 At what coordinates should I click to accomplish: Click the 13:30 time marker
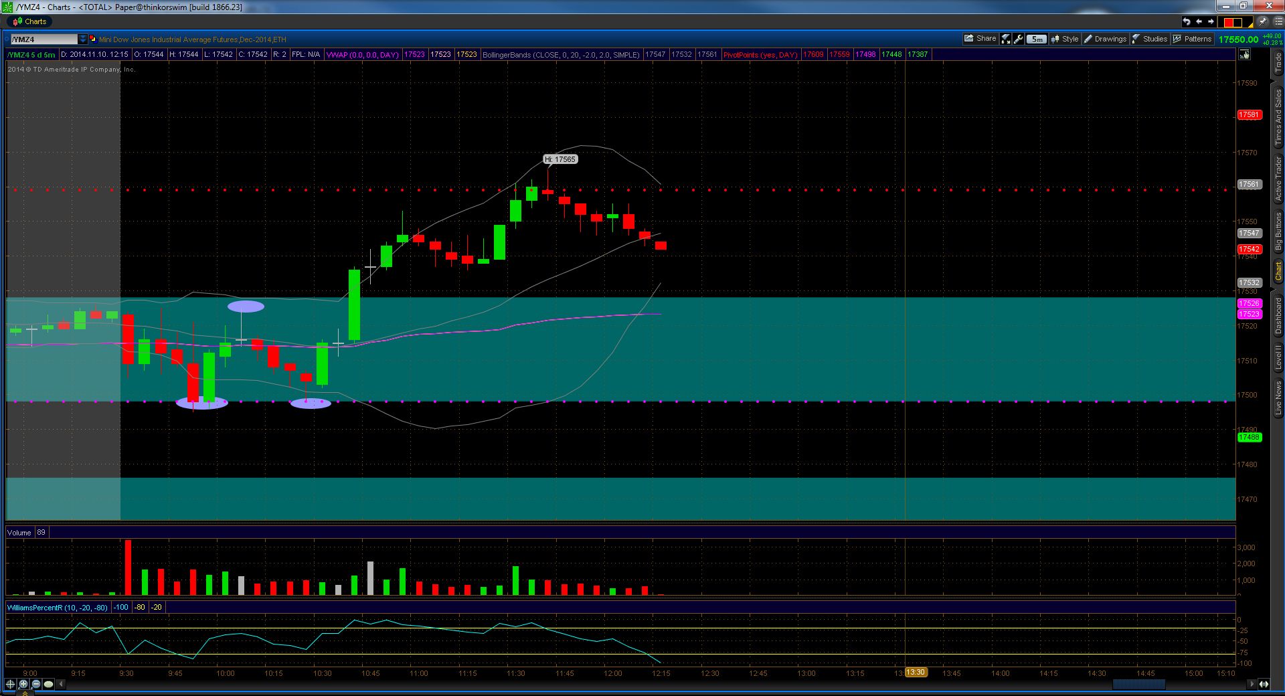pos(916,673)
